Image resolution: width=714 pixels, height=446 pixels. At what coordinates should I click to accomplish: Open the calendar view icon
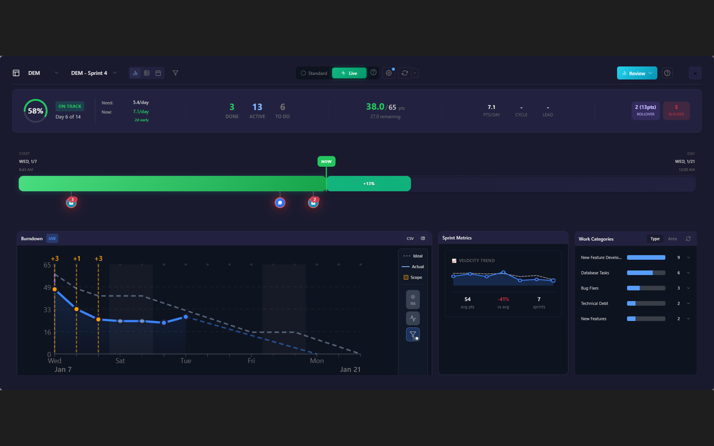[158, 73]
